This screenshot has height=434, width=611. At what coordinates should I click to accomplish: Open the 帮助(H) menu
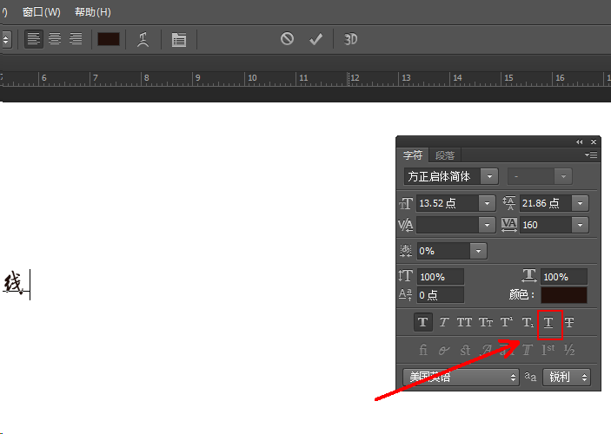(93, 12)
